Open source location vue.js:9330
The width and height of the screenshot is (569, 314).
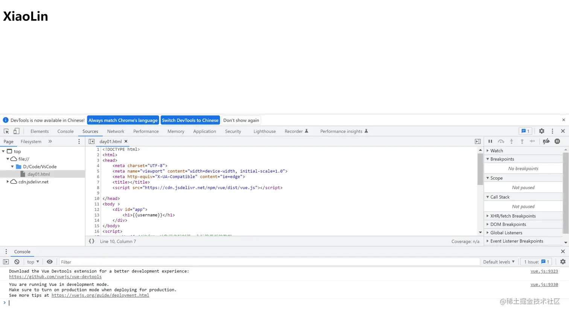544,285
